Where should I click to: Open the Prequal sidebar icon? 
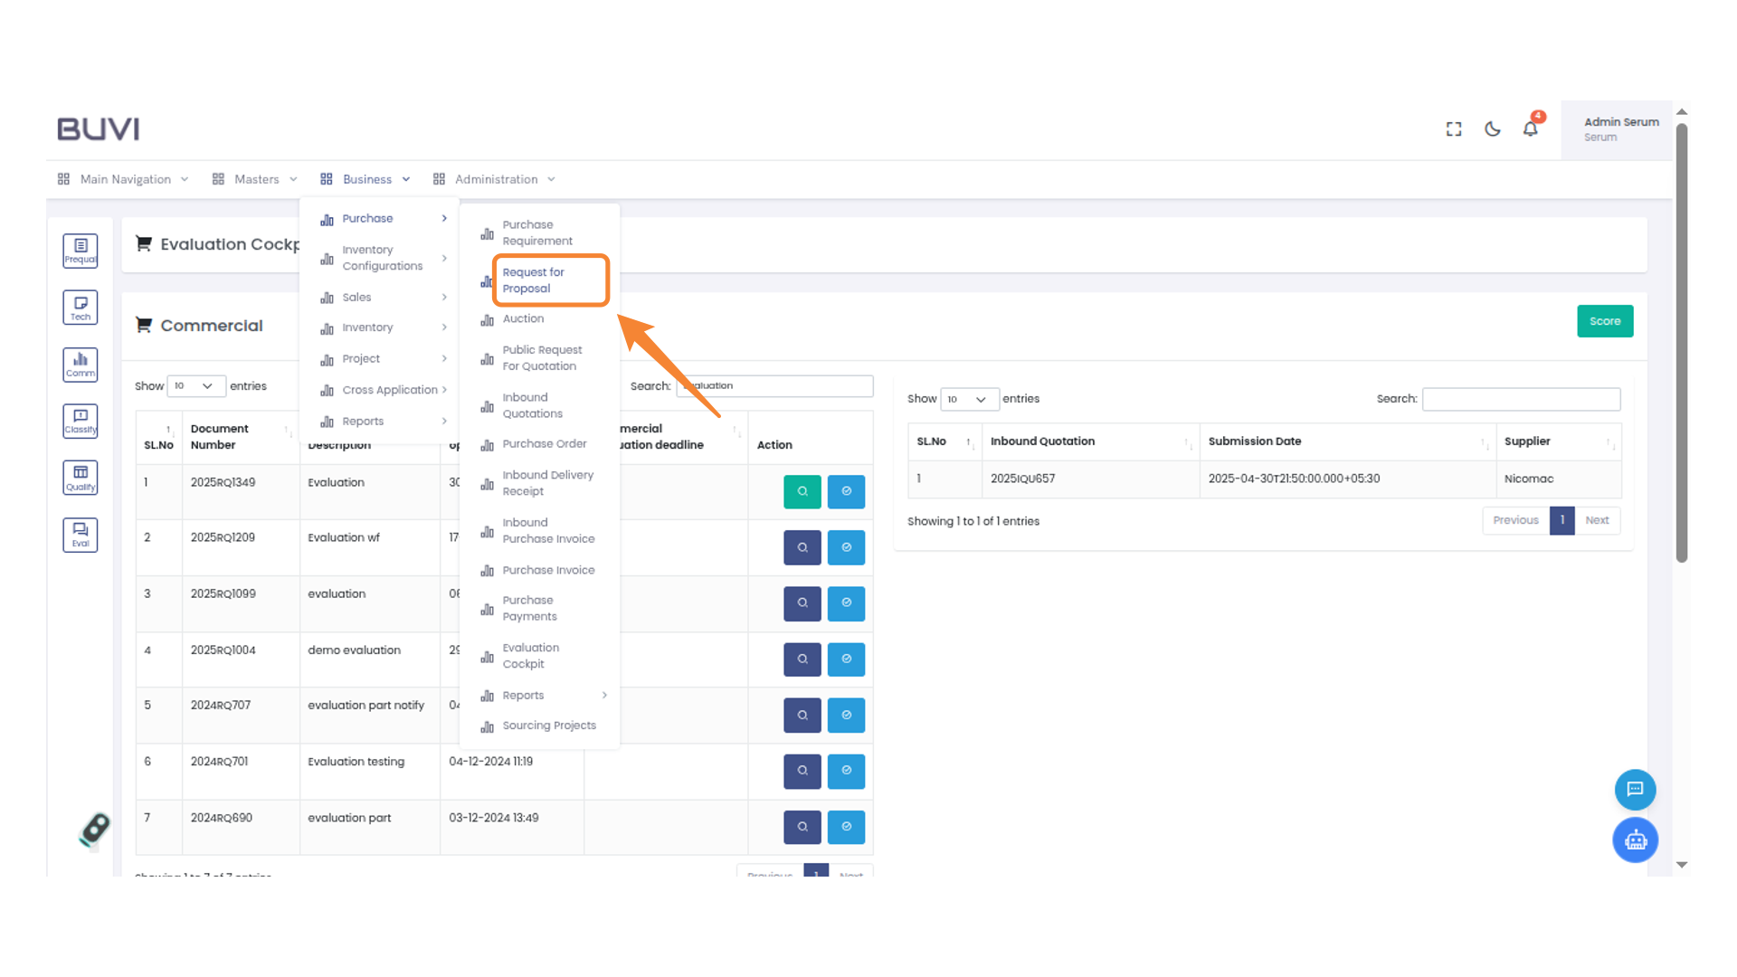(80, 251)
